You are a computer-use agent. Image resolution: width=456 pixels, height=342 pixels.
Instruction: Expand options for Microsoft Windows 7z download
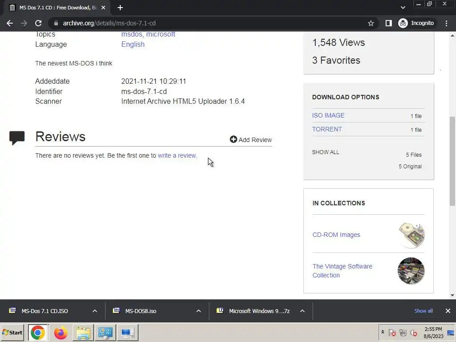(302, 311)
